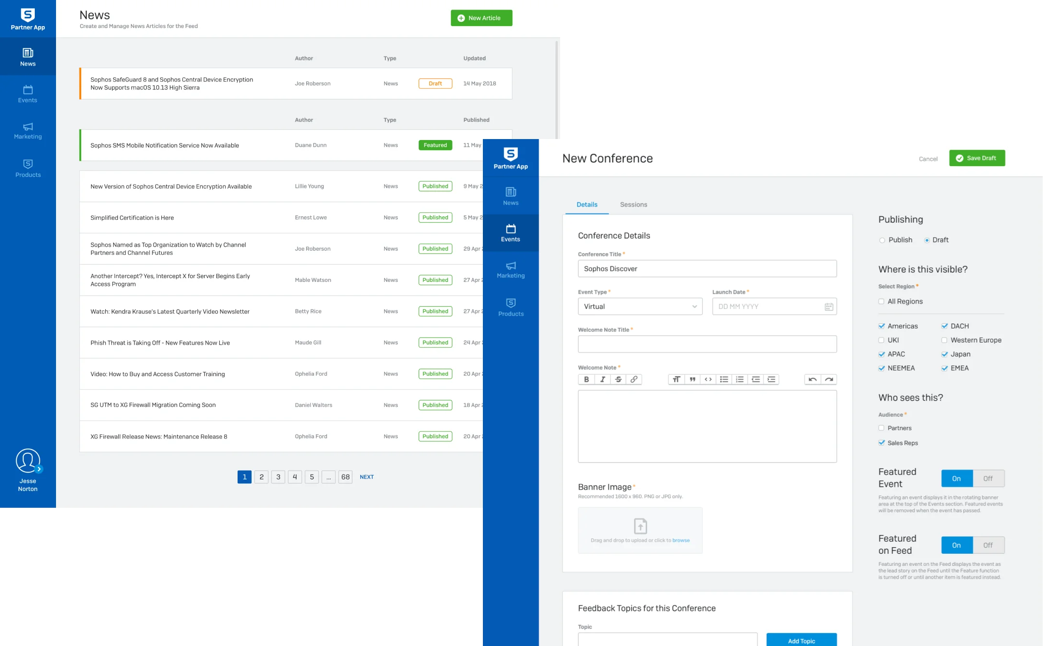The height and width of the screenshot is (646, 1043).
Task: Click the banner image upload icon
Action: (x=640, y=526)
